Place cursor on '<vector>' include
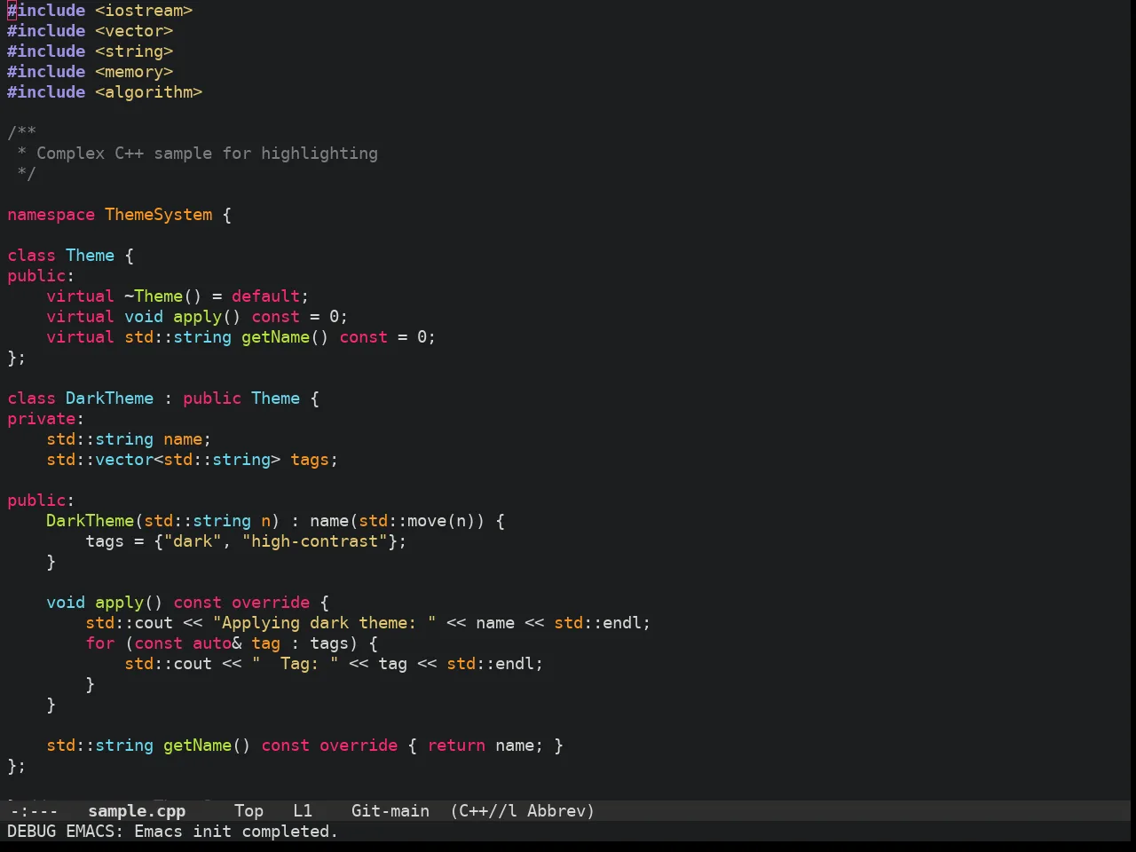The image size is (1136, 852). [134, 31]
